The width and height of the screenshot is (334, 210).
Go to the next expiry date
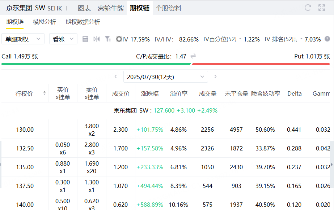click(x=215, y=76)
